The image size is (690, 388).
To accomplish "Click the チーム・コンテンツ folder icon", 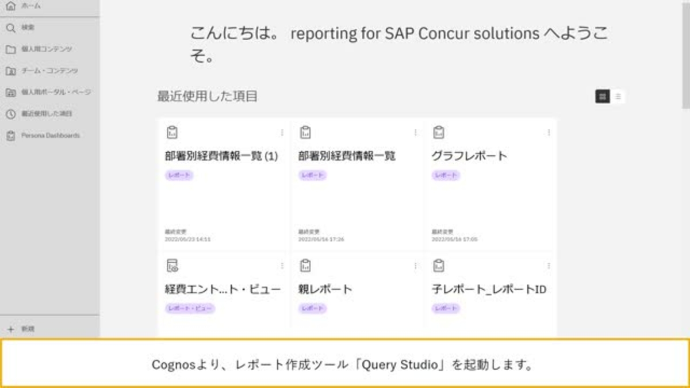I will tap(10, 71).
